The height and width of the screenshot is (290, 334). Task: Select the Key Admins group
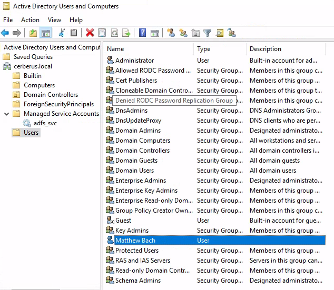point(132,231)
